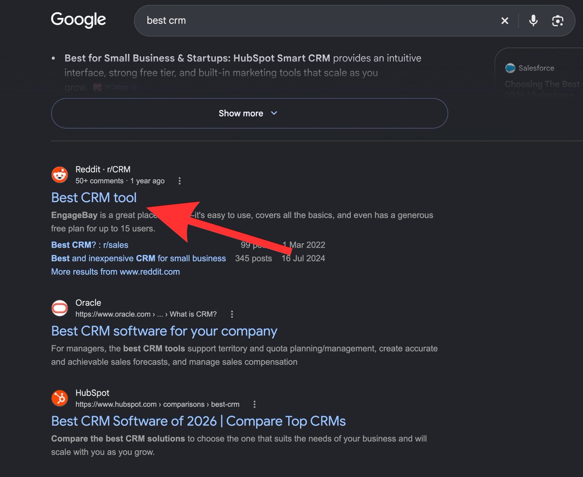Click "More results from www.reddit.com"
This screenshot has height=477, width=583.
tap(116, 272)
